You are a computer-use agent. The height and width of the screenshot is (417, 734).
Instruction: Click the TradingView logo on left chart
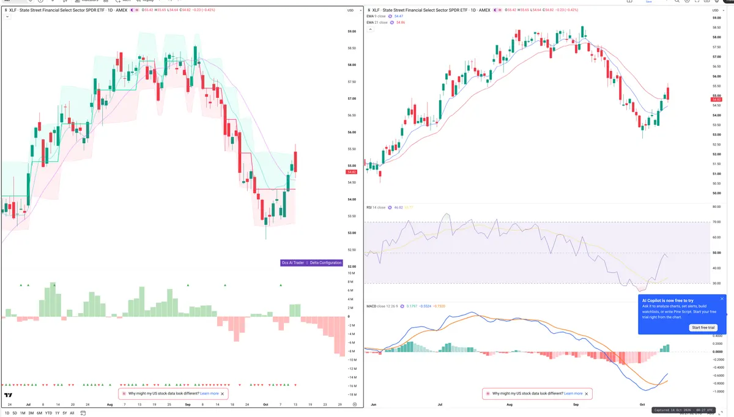coord(9,395)
